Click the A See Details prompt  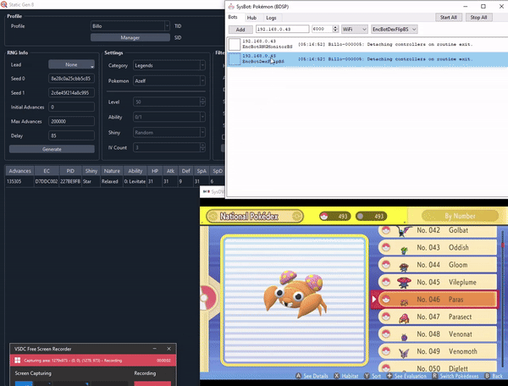coord(312,376)
